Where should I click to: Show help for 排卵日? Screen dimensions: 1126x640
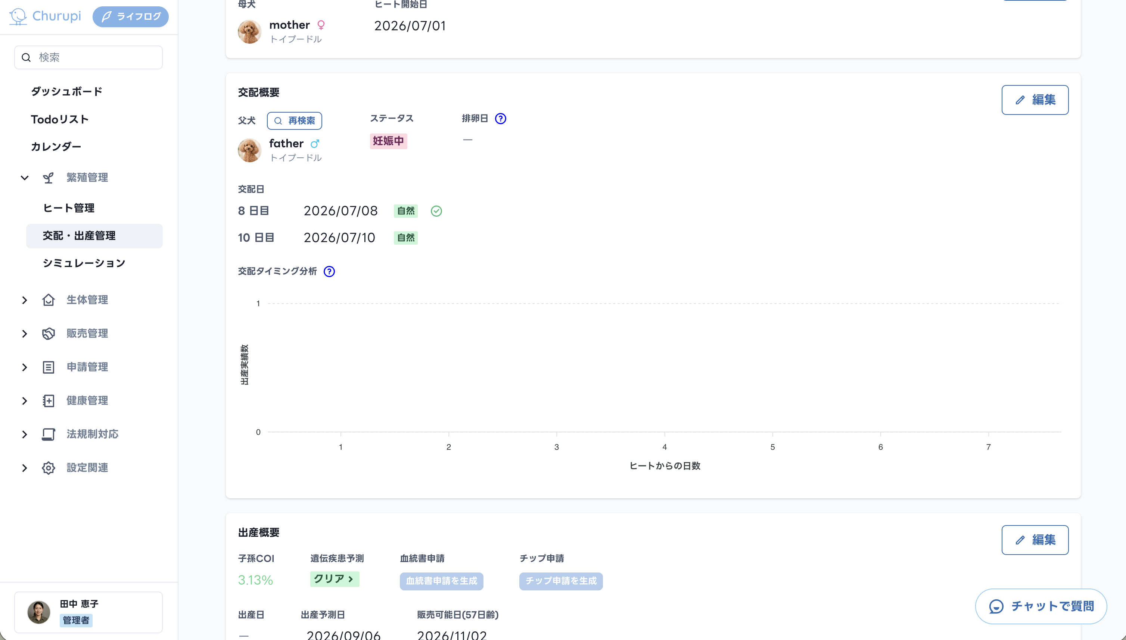pos(501,119)
